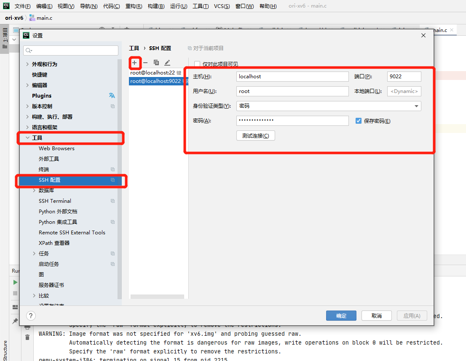Confirm settings with '确定' button
466x361 pixels.
(x=341, y=316)
